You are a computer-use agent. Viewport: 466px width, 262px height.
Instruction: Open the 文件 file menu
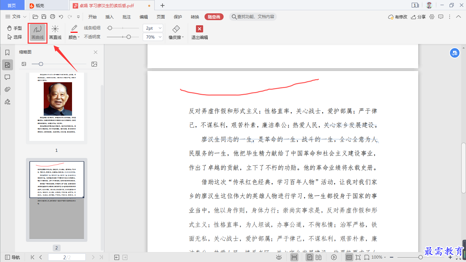(x=16, y=17)
